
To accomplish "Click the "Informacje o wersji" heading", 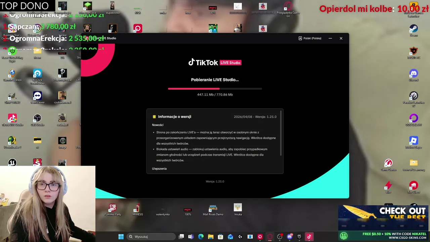I will (174, 117).
